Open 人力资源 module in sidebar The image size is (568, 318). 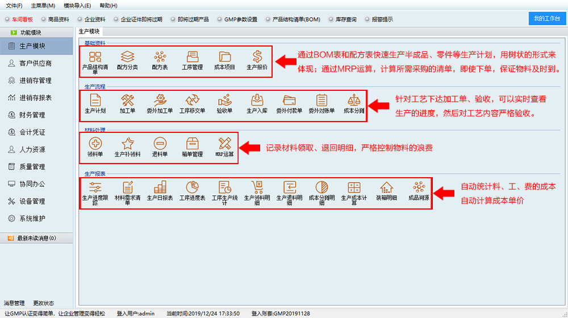point(36,149)
